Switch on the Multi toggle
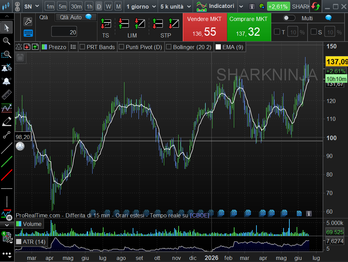The height and width of the screenshot is (262, 348). 289,18
